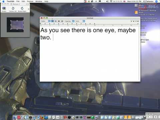Click the ruler in the TextEdit window
Viewport: 160px width, 120px height.
pos(90,24)
